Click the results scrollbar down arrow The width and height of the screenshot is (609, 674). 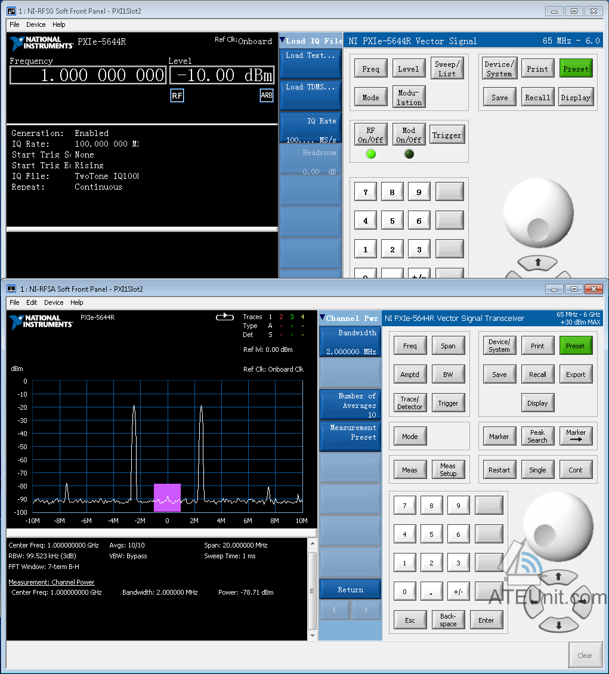click(x=313, y=635)
